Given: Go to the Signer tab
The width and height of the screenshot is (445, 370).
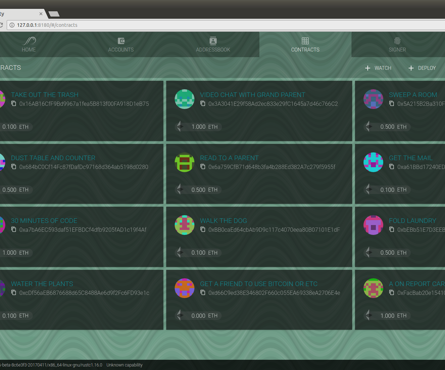Looking at the screenshot, I should point(397,45).
